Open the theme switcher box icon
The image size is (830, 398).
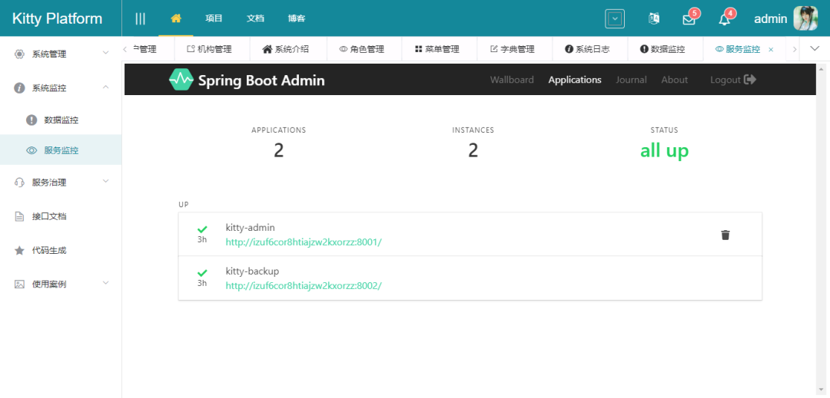[615, 18]
